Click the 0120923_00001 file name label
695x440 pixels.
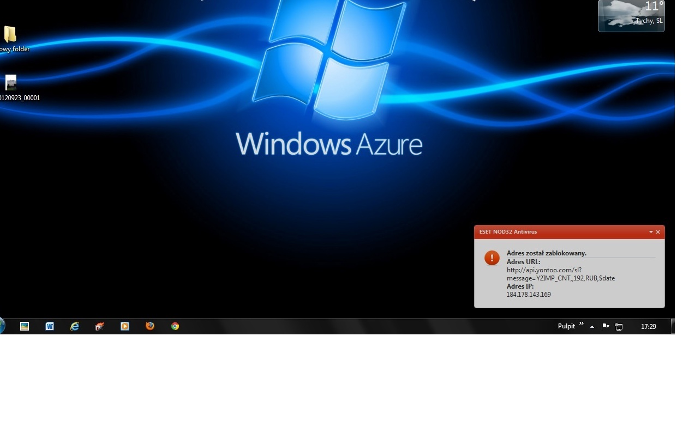20,98
